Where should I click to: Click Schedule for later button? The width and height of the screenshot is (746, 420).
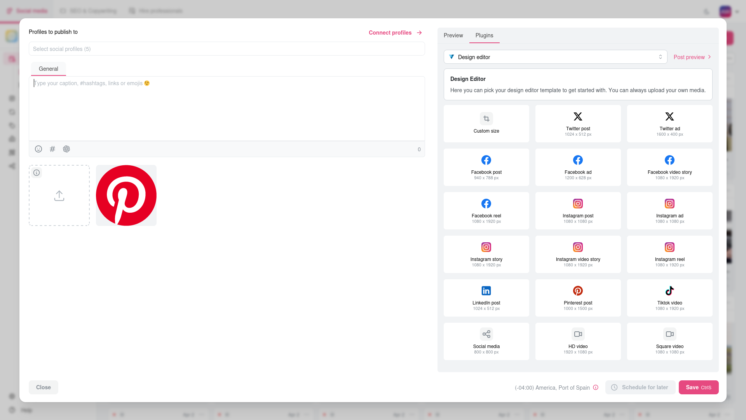click(x=640, y=387)
